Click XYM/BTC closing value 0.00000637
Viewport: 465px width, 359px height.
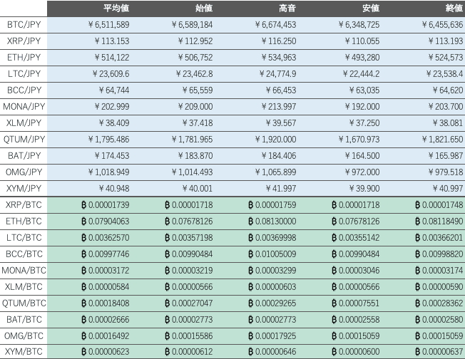point(439,352)
